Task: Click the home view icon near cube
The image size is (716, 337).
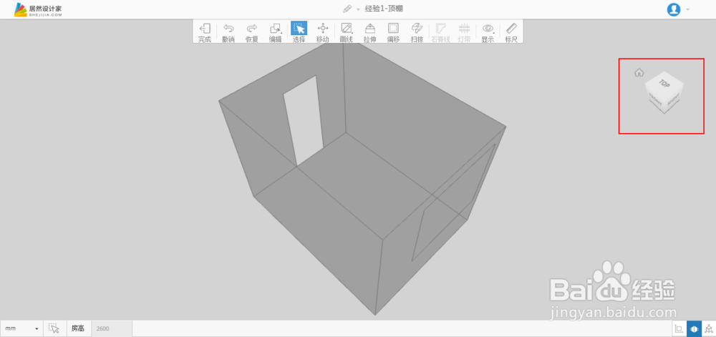Action: coord(639,72)
